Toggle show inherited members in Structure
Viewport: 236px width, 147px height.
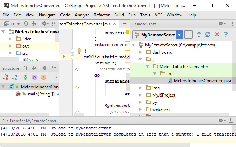(x=26, y=77)
